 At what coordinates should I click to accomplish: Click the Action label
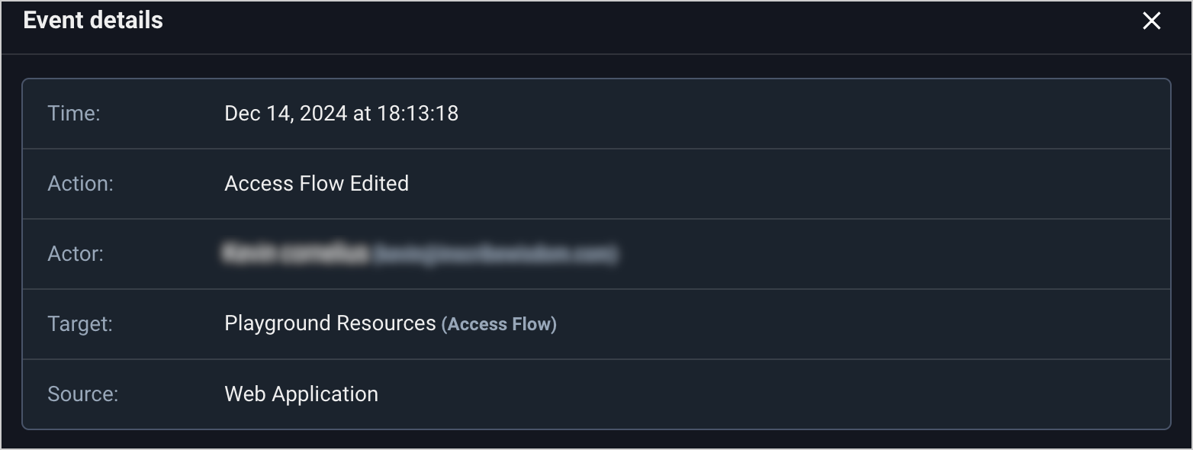coord(80,184)
